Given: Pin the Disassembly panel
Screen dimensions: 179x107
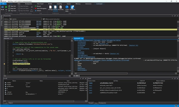Looking at the screenshot, I should [175, 16].
